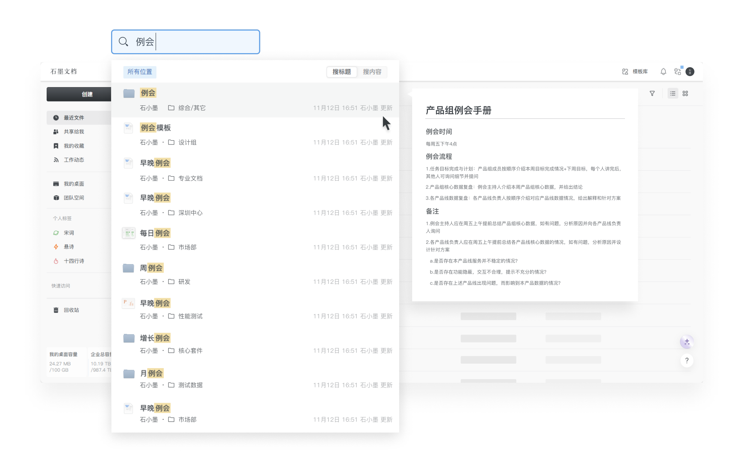743x461 pixels.
Task: Click the 设计组 folder path
Action: [182, 142]
